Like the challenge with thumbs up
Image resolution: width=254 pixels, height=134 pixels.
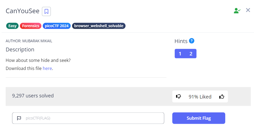pyautogui.click(x=222, y=97)
